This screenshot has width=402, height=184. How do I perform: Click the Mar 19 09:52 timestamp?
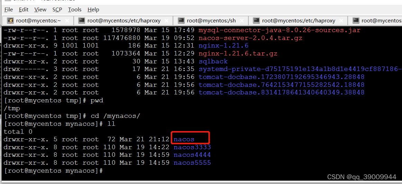[170, 38]
